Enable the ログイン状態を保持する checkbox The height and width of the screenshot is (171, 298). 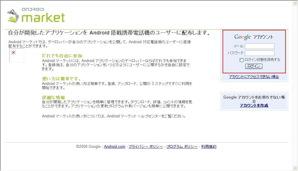click(241, 60)
